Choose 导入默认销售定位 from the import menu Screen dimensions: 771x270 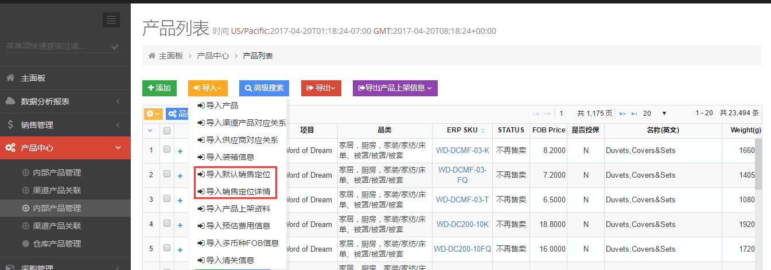(237, 174)
